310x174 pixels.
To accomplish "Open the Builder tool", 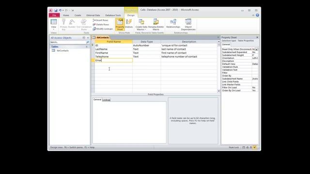I will click(72, 24).
